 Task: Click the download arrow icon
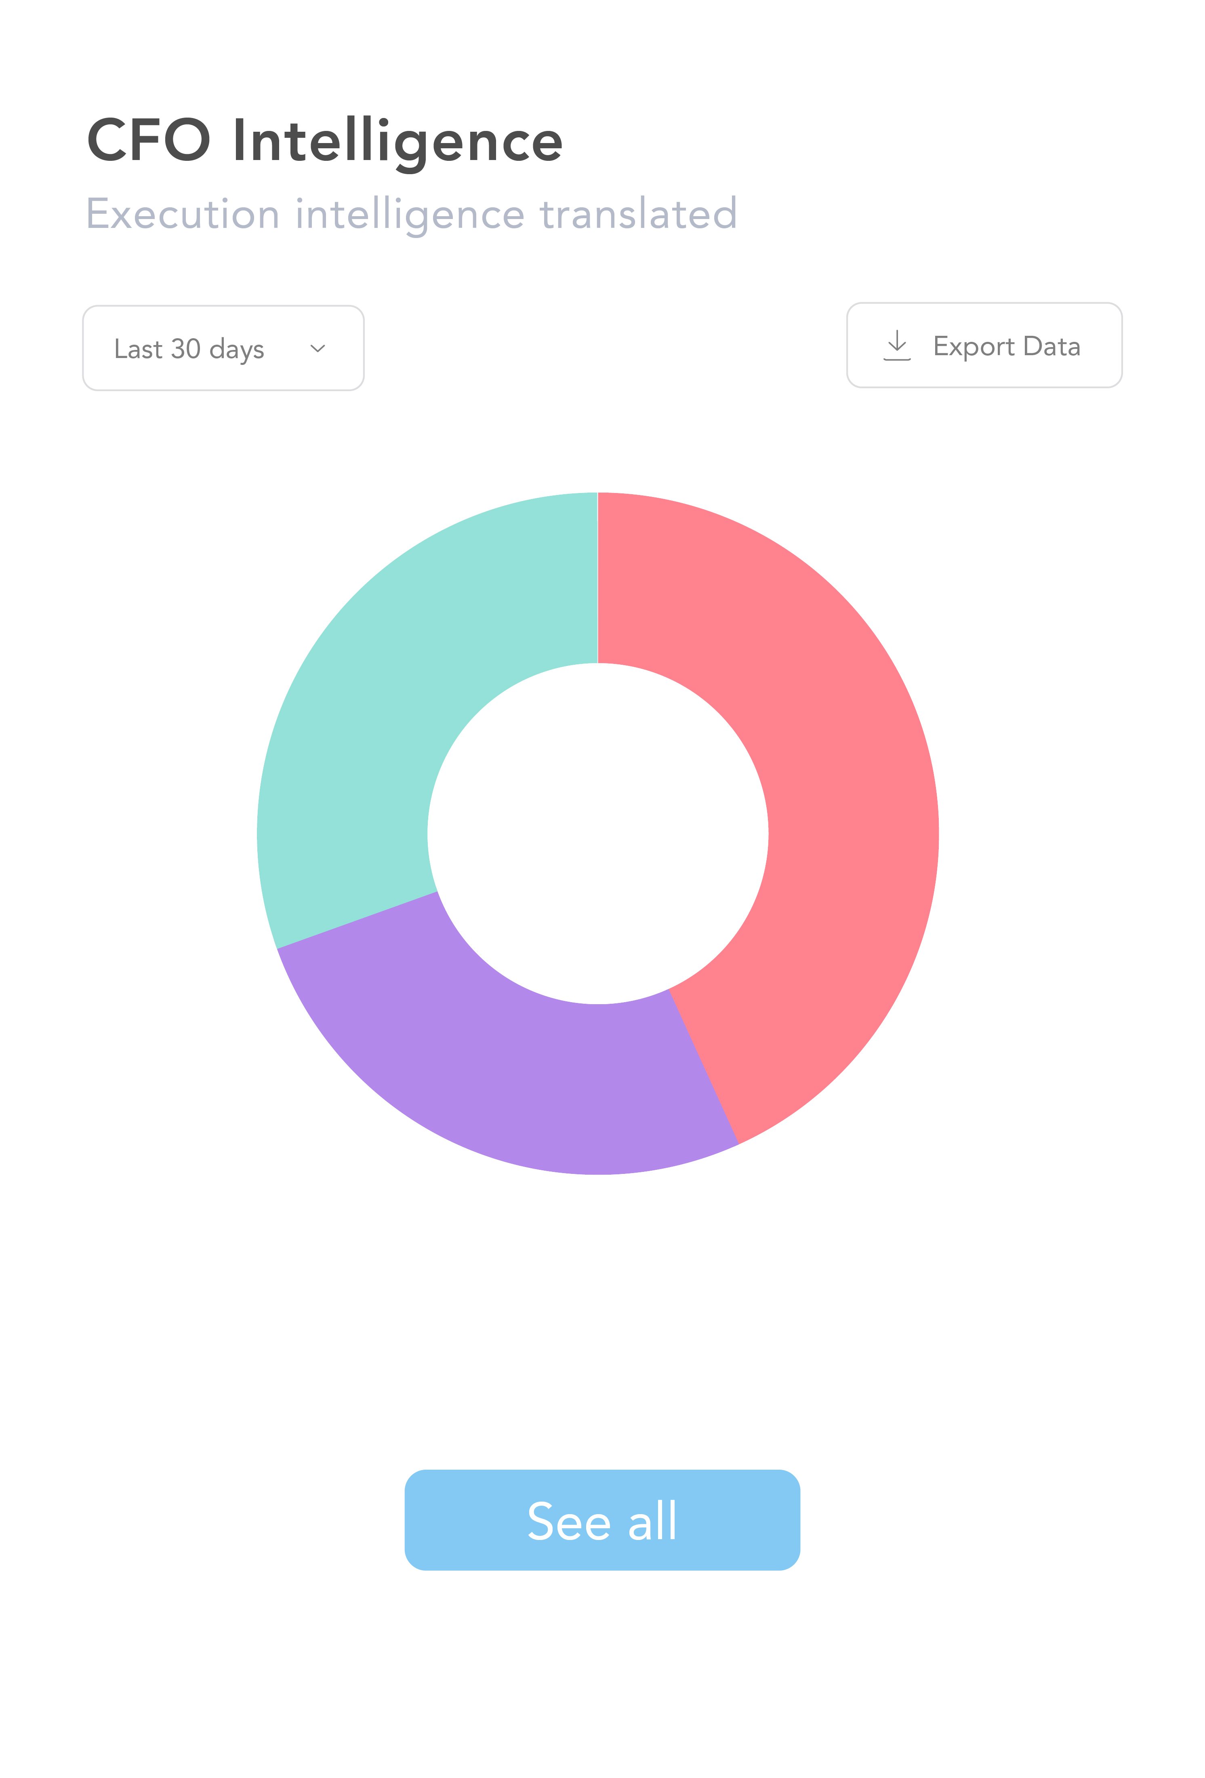coord(896,345)
